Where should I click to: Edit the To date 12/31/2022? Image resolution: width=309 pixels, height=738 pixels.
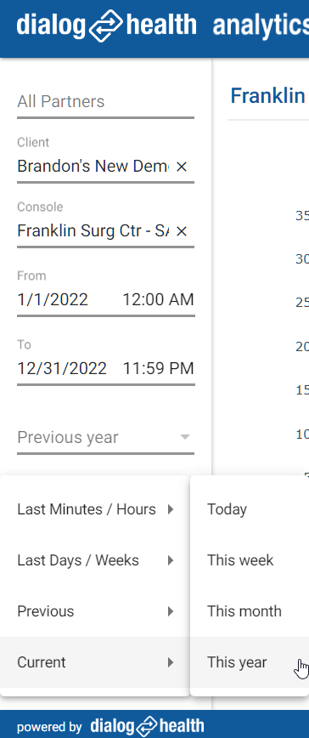pos(62,368)
